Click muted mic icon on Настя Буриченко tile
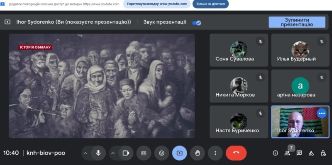Viewport: 332px width, 165px height. 261,113
